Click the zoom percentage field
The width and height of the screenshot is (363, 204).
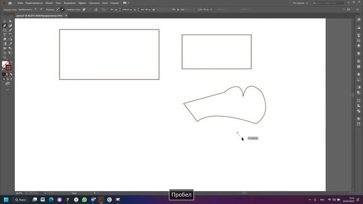20,193
